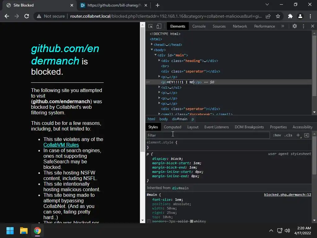317x238 pixels.
Task: Toggle the :hov element state button
Action: pyautogui.click(x=277, y=135)
